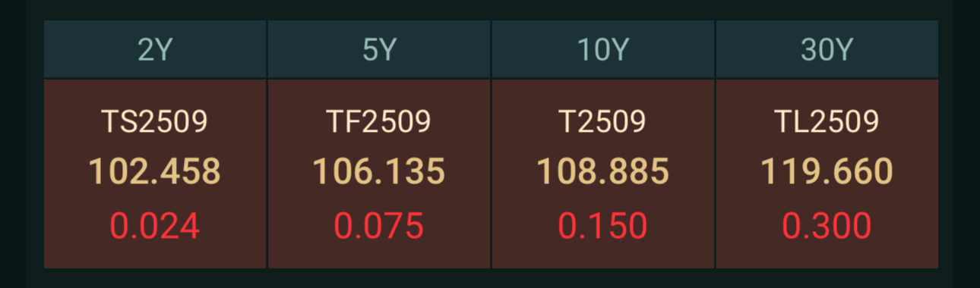
Task: Click the 0.150 change value
Action: pos(603,226)
